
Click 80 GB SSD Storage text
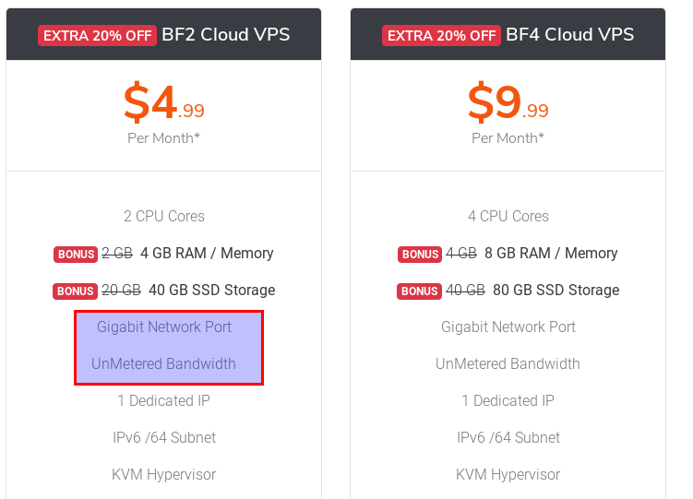click(556, 290)
